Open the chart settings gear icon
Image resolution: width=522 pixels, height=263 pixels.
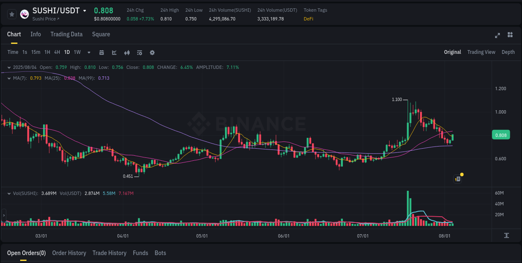point(152,53)
